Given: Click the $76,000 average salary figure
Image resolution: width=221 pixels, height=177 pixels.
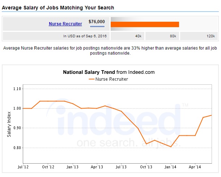Looking at the screenshot, I should click(97, 21).
